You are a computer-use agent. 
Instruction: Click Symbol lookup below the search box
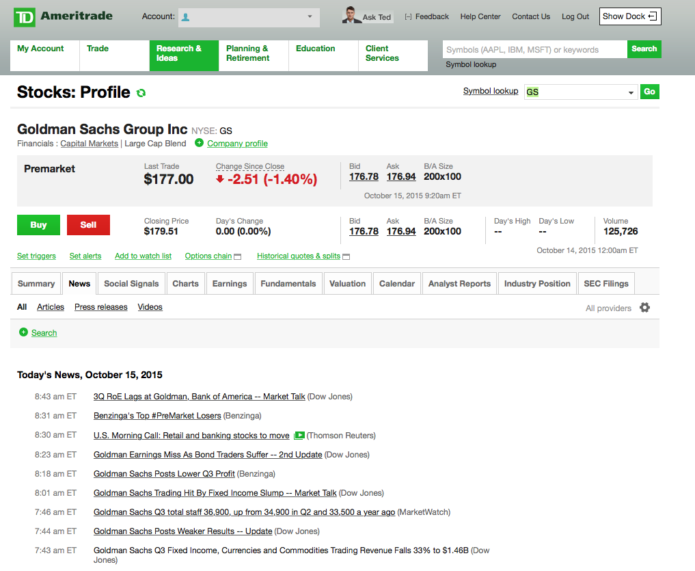point(471,64)
